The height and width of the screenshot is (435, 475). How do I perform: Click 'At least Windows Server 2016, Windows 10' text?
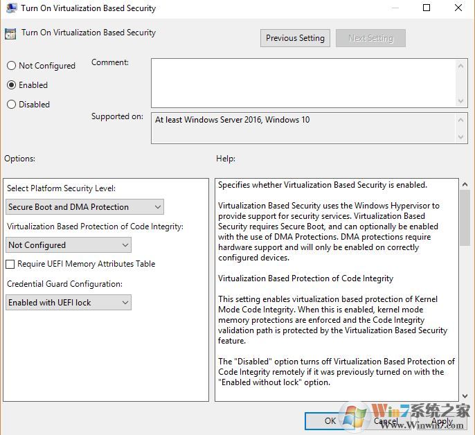[x=233, y=120]
